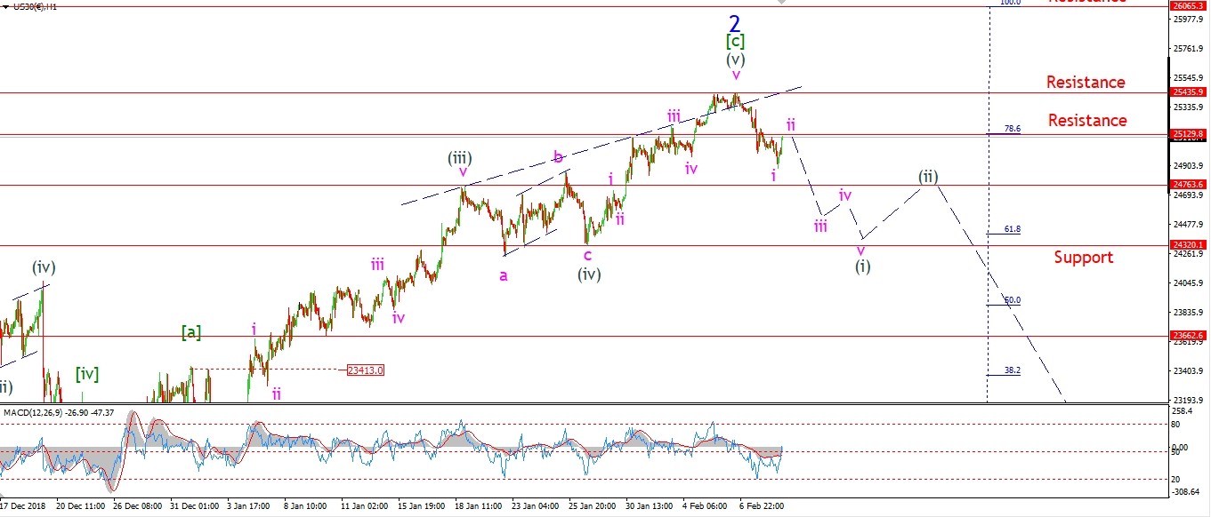Select the 24320.1 price tag on axis
1211x517 pixels.
pos(1189,245)
